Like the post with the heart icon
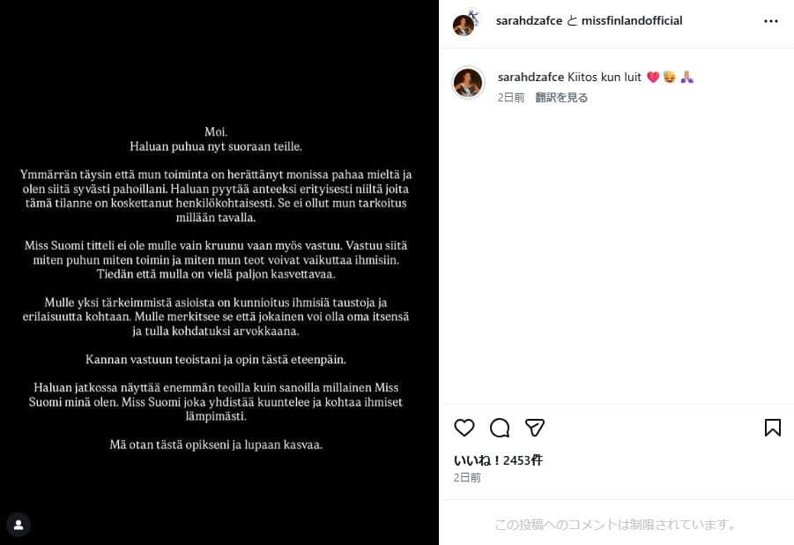The width and height of the screenshot is (794, 545). click(x=464, y=428)
